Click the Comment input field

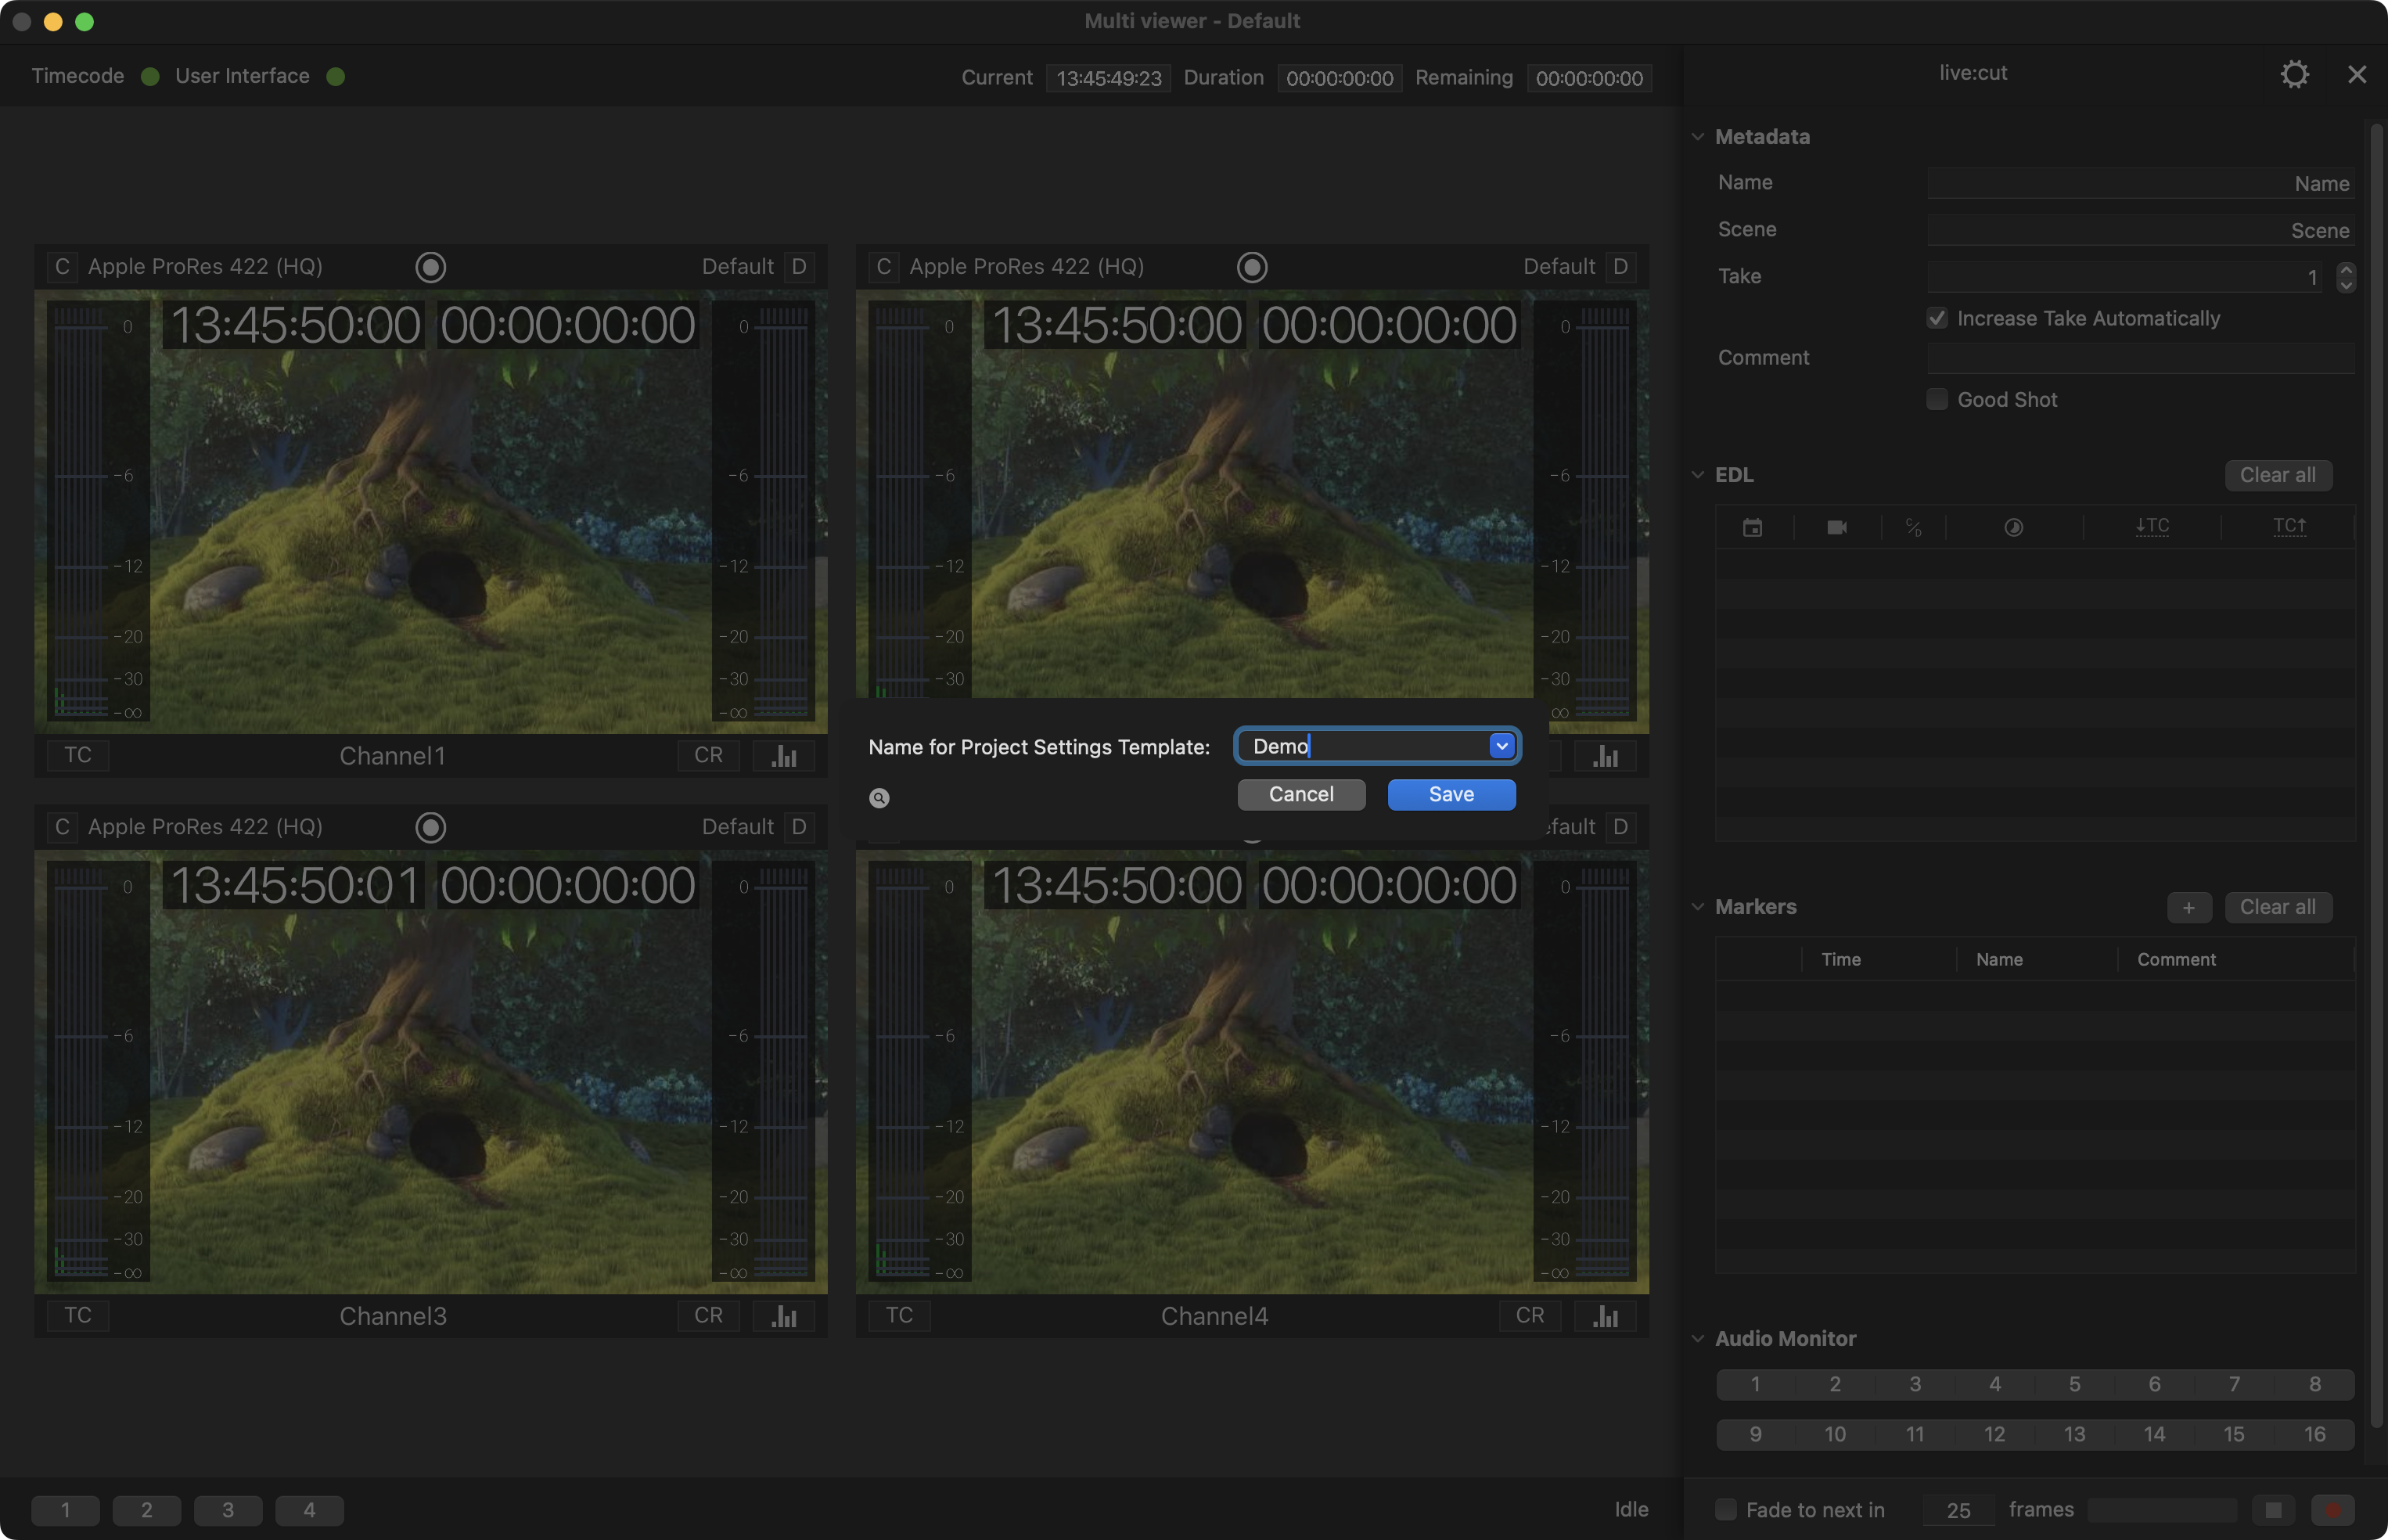(x=2140, y=359)
